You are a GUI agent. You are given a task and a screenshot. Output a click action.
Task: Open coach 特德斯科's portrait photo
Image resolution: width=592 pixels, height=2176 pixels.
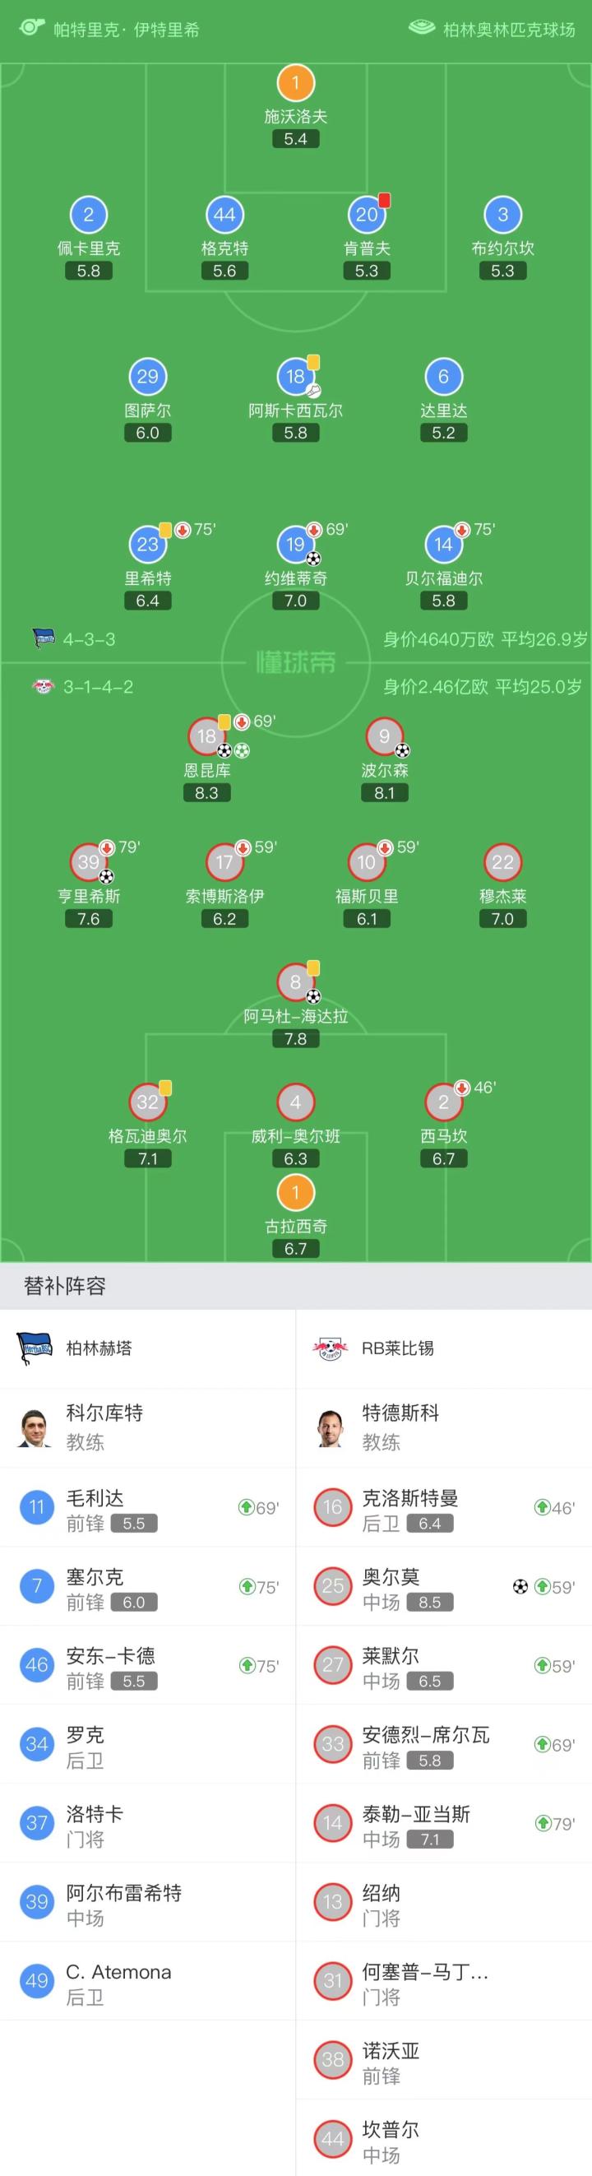coord(331,1427)
